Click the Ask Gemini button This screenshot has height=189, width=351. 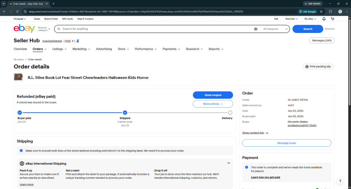[313, 3]
